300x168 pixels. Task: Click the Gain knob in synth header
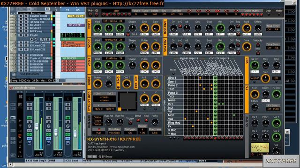(x=269, y=14)
